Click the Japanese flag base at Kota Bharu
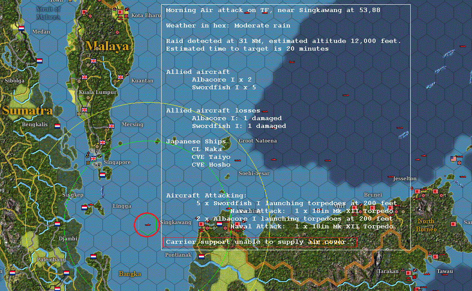The height and width of the screenshot is (291, 472). tap(120, 12)
